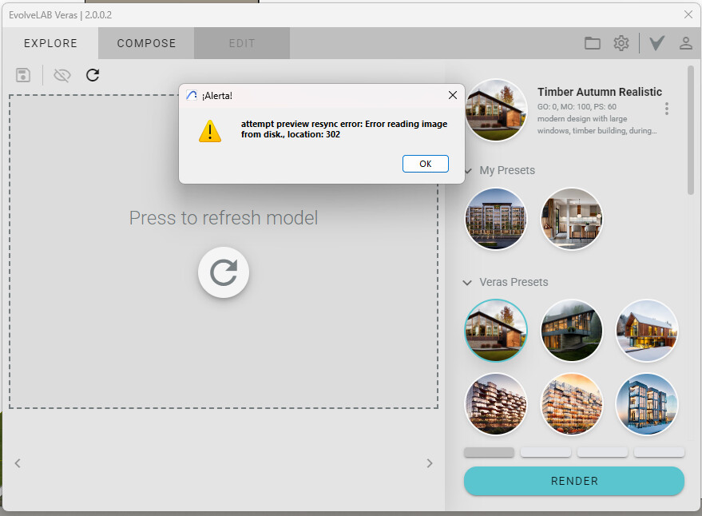Collapse the Veras Presets section

pos(467,283)
